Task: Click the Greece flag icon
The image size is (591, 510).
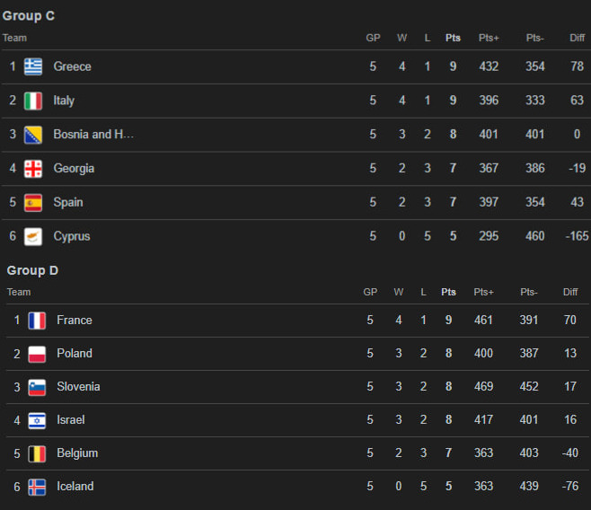Action: click(x=33, y=66)
